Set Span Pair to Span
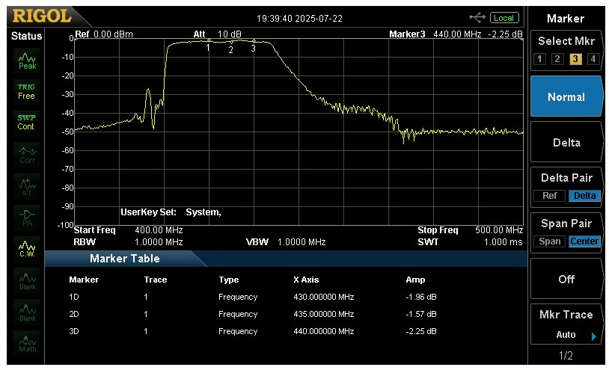The width and height of the screenshot is (609, 370). pyautogui.click(x=549, y=241)
